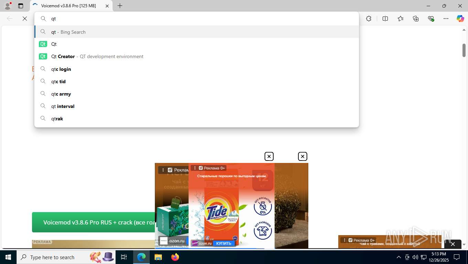This screenshot has width=468, height=264.
Task: Choose the 'qtrak' suggestion
Action: [196, 118]
